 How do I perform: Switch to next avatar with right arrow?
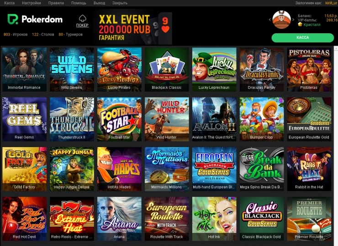[293, 20]
